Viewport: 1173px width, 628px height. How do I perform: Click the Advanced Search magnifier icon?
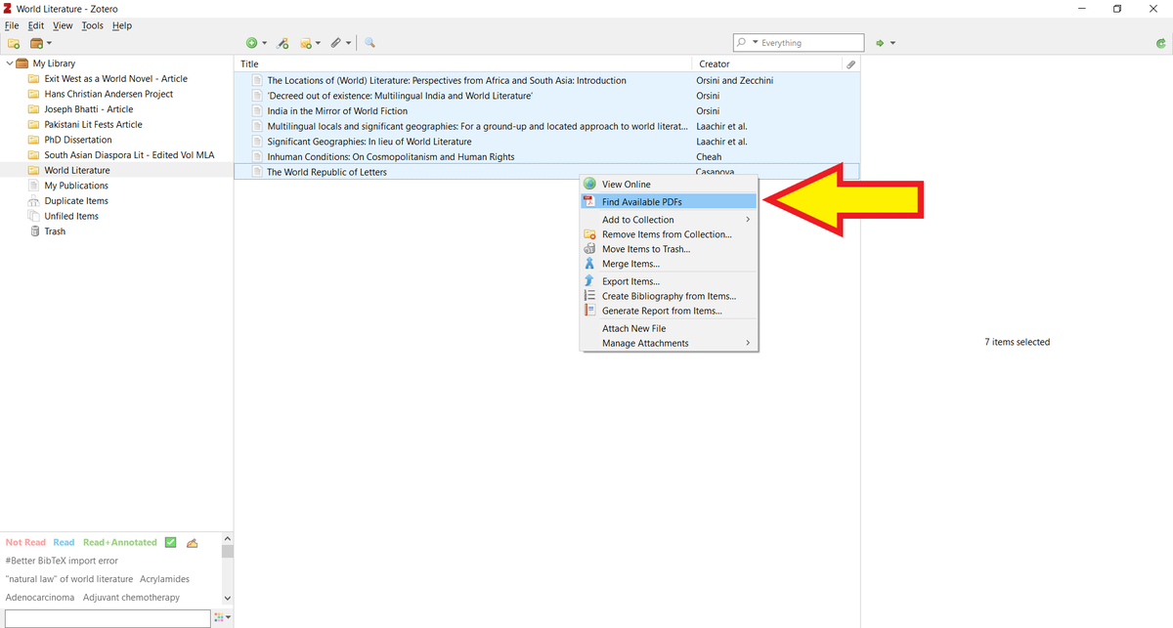click(370, 43)
